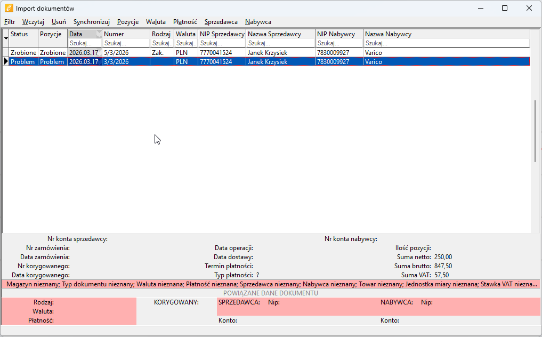Open the grid options dropdown arrow

[6, 38]
